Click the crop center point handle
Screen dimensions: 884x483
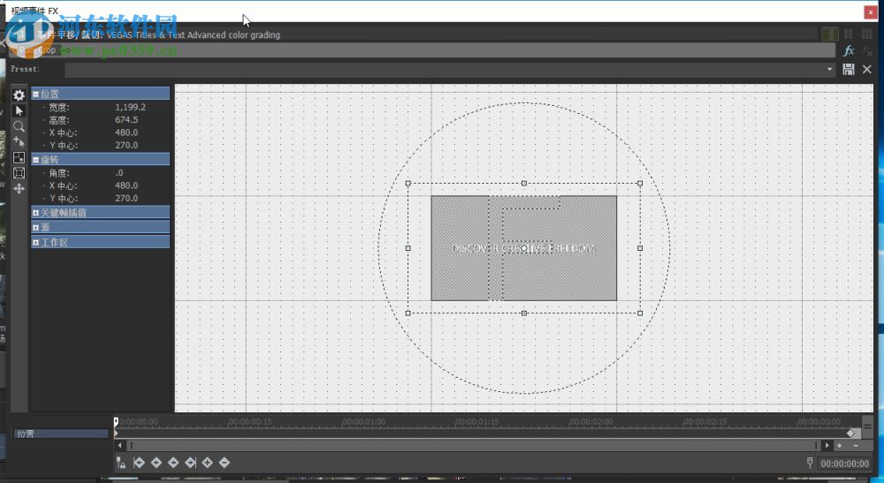point(523,248)
